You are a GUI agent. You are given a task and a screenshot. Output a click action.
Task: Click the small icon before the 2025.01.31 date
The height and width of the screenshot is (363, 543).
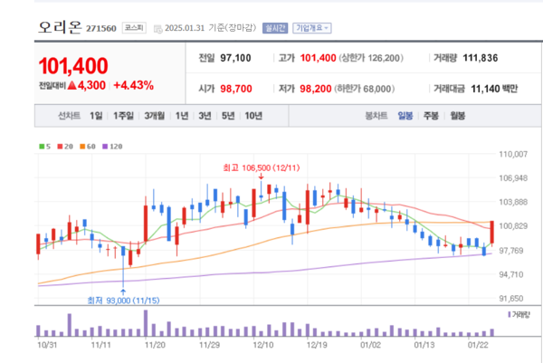coord(159,28)
